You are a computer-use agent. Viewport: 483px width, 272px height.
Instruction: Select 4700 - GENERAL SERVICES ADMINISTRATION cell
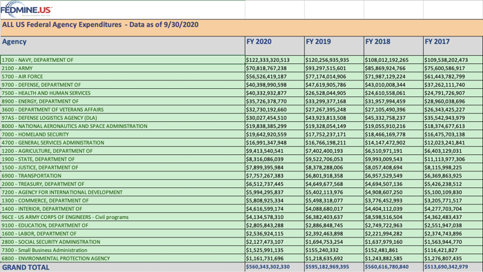[x=123, y=143]
